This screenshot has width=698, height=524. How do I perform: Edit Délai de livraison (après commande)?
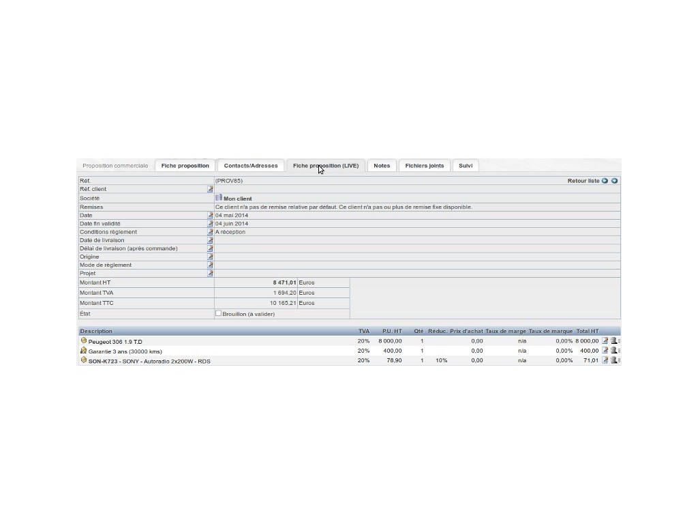[x=210, y=248]
